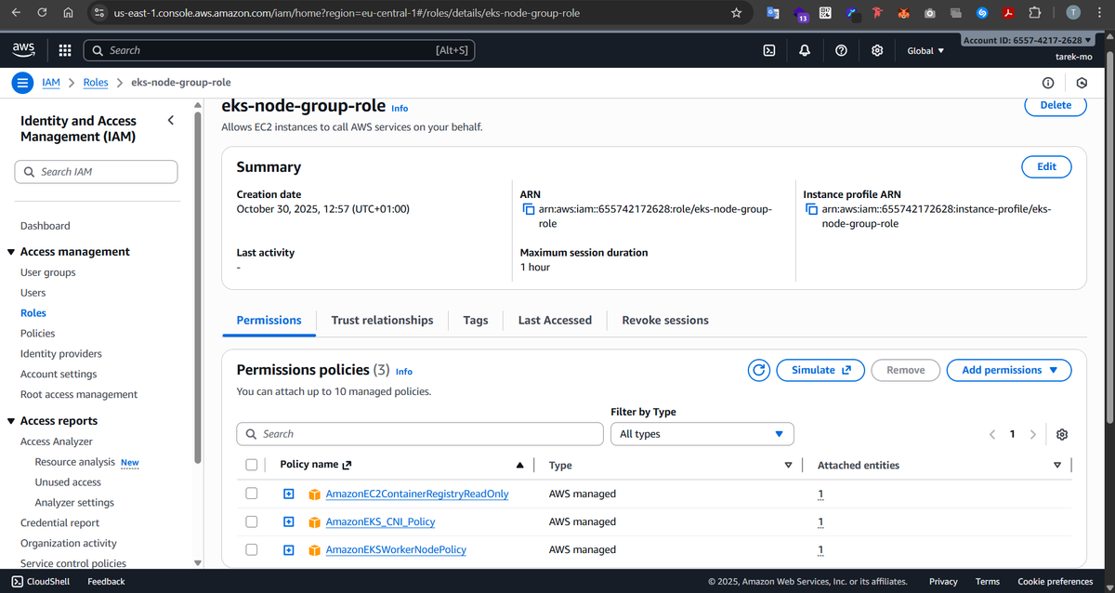1115x593 pixels.
Task: Open permissions table settings gear
Action: pyautogui.click(x=1062, y=434)
